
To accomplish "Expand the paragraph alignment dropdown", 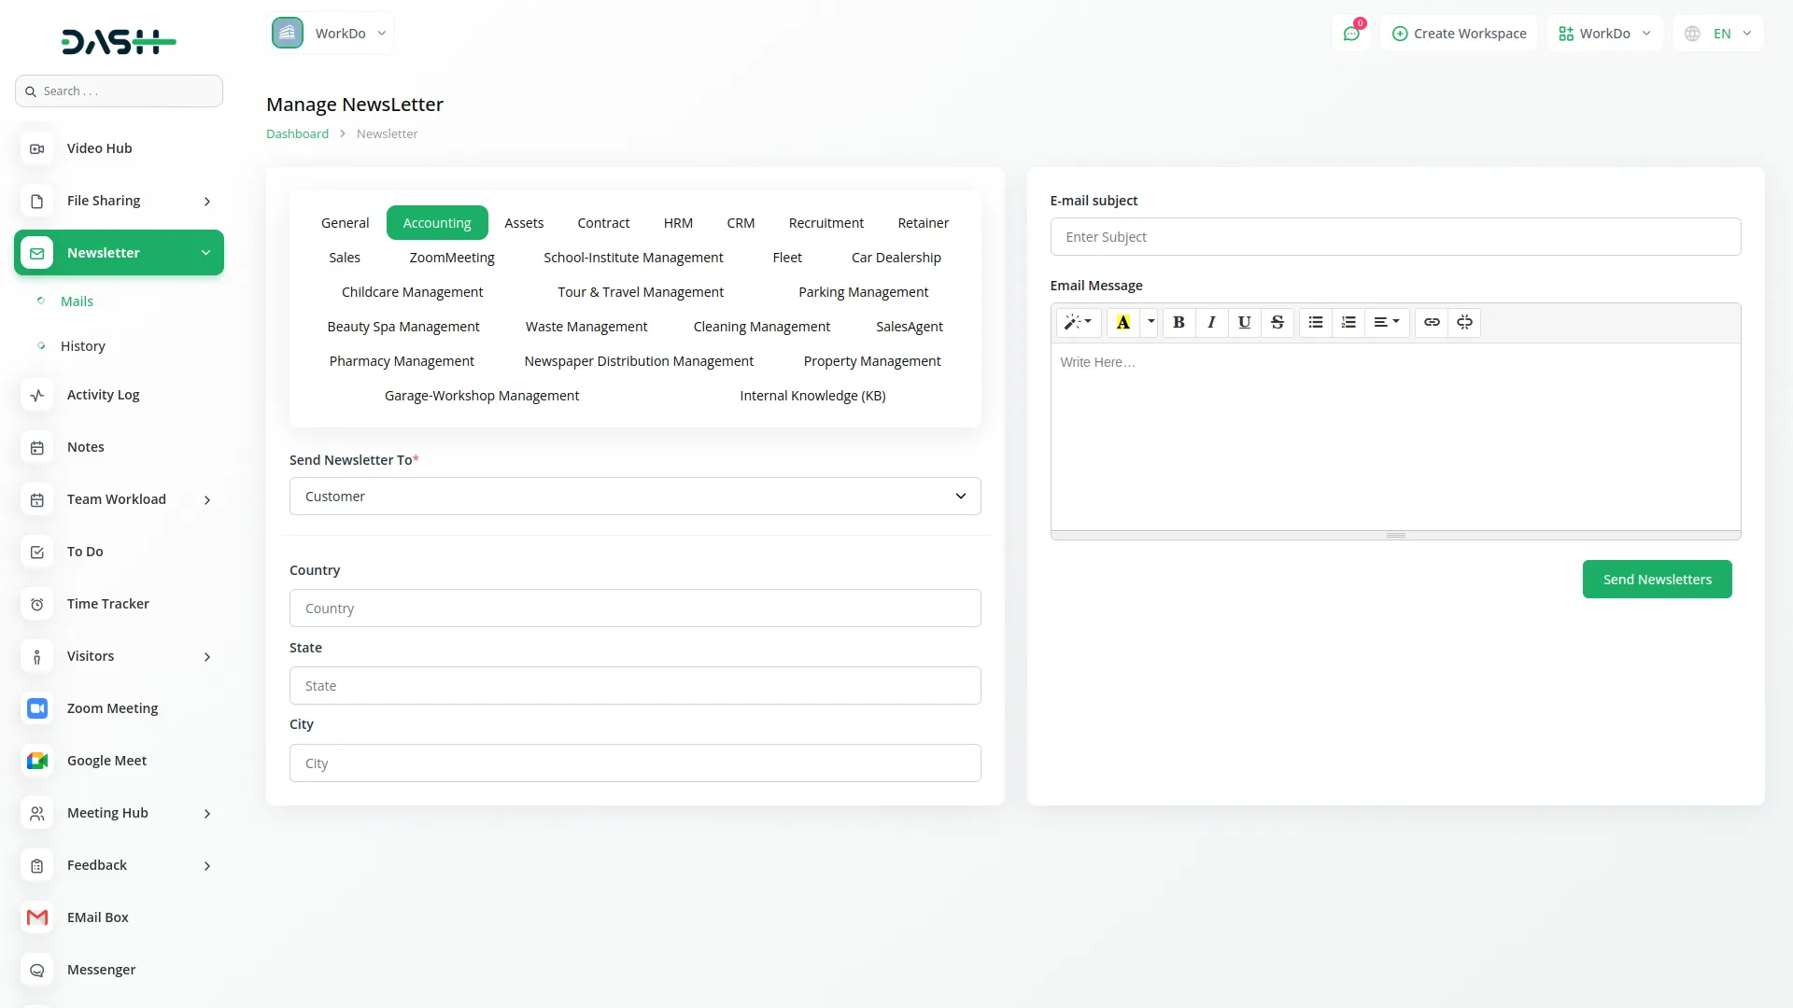I will point(1386,322).
